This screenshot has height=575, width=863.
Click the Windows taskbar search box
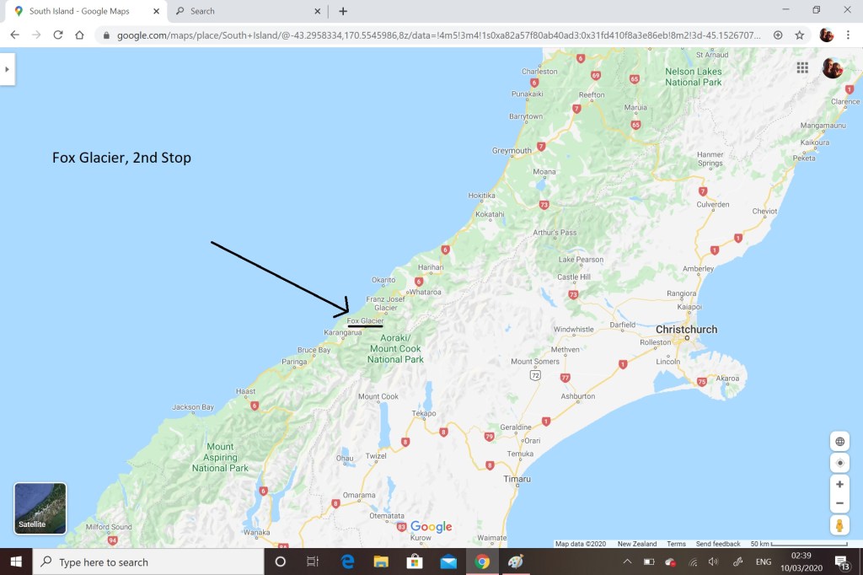[147, 562]
